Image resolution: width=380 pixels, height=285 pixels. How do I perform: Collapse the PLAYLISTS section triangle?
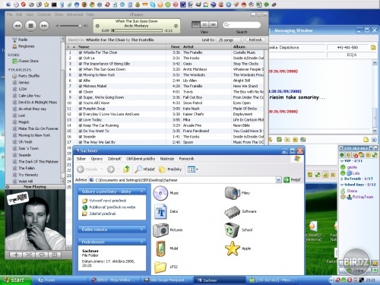pos(9,70)
